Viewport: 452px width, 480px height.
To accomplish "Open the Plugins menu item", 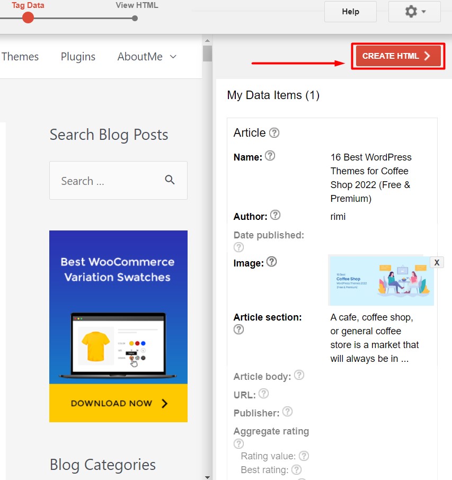I will point(78,57).
